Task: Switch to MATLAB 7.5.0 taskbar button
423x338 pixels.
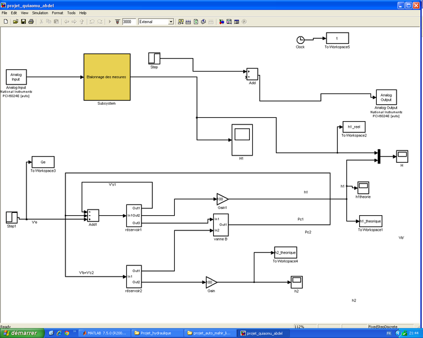Action: [103, 333]
